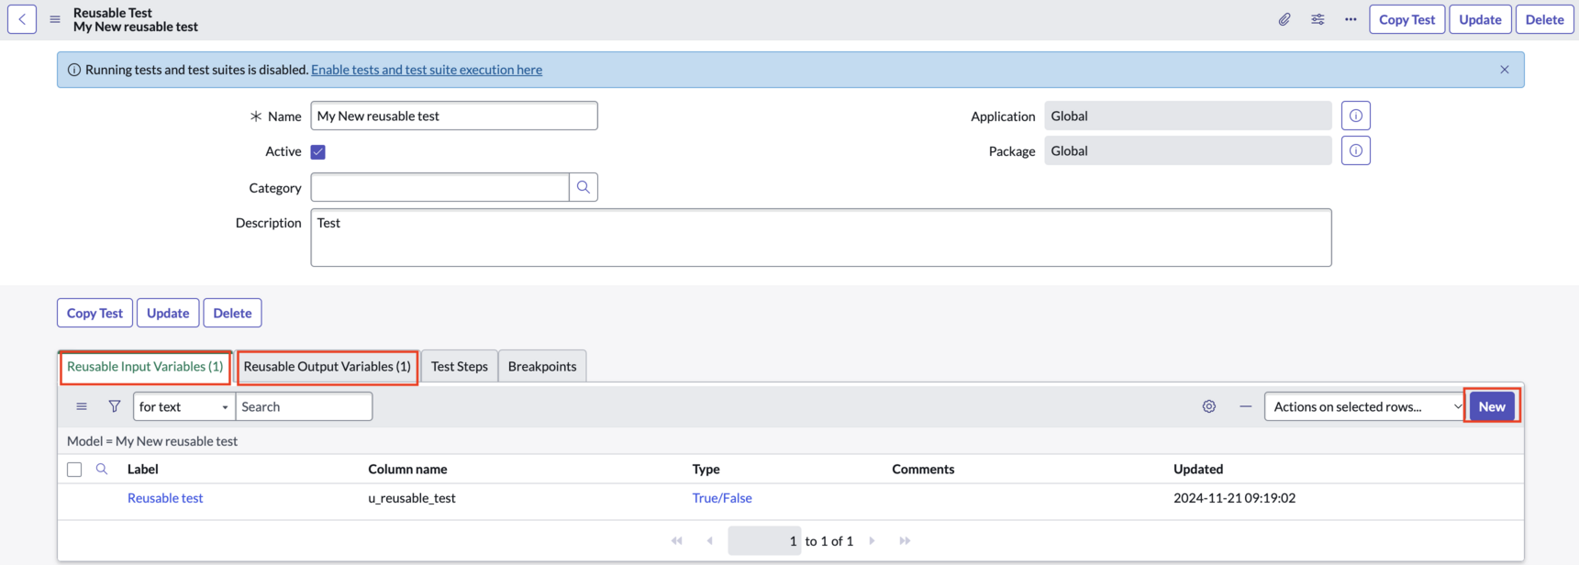Click into the Description text area
1579x565 pixels.
tap(821, 238)
